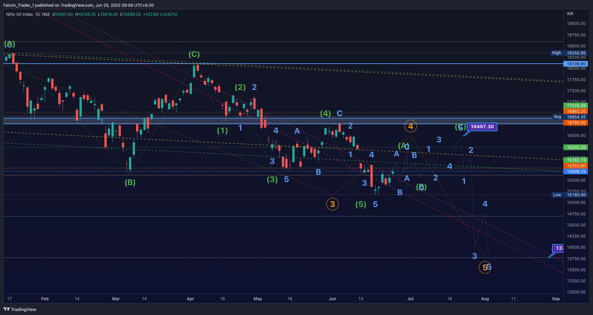Click the TradingView logo at bottom left

point(20,309)
